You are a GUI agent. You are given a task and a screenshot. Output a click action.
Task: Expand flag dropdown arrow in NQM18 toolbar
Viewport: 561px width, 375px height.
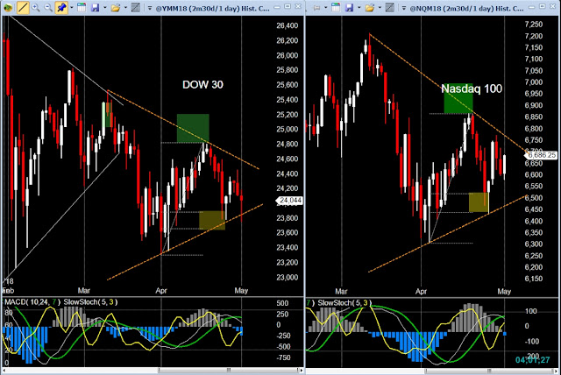point(325,8)
